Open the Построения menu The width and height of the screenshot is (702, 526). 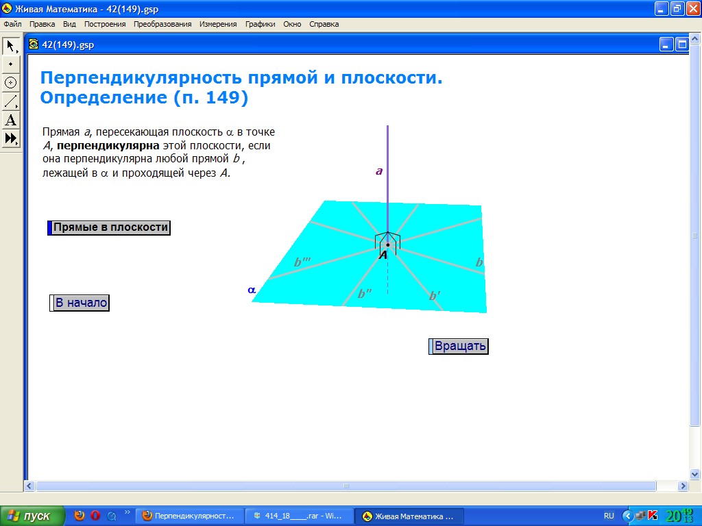coord(105,24)
